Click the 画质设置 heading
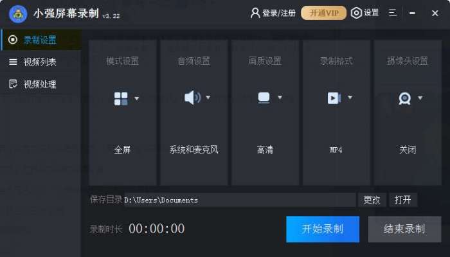The width and height of the screenshot is (450, 257). 265,61
